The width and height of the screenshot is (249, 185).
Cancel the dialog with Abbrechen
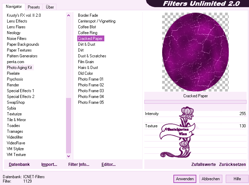tap(211, 179)
